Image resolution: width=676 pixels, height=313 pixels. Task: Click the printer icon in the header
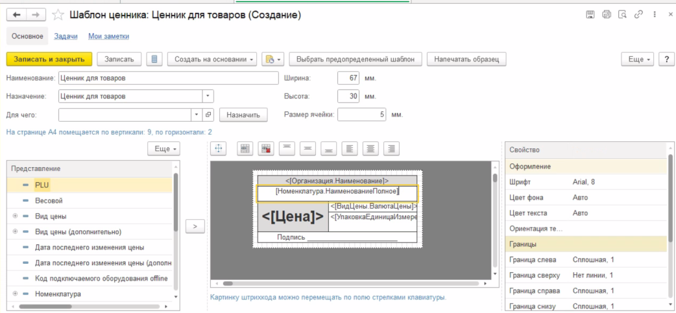point(607,14)
